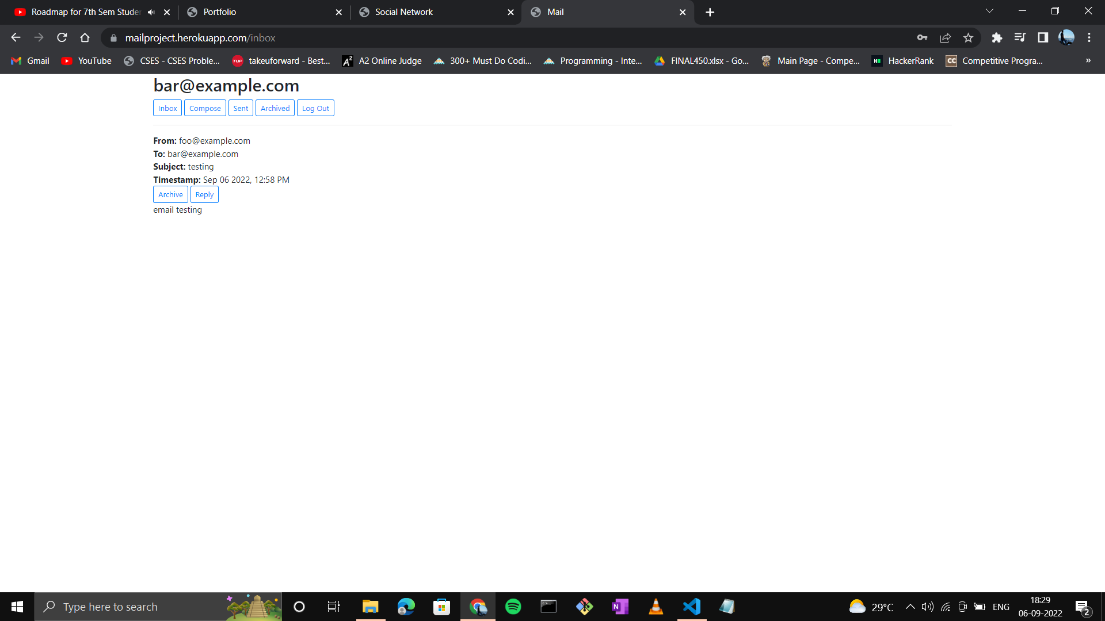Open the overflow bookmarks chevron
The height and width of the screenshot is (621, 1105).
(x=1088, y=60)
